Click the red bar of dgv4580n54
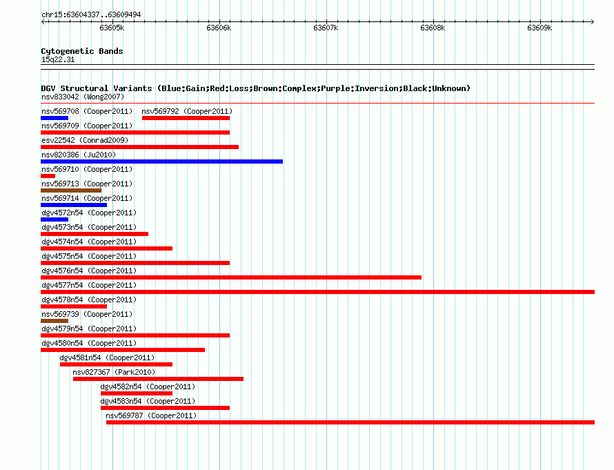This screenshot has height=470, width=614. point(123,350)
